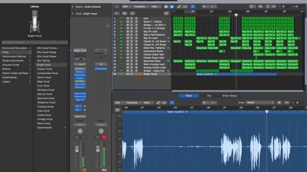Click the Stereo Out output slot

click(x=80, y=117)
